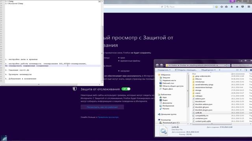Click the private browsing mask icon
Screen dimensions: 252x141
pos(232,1)
